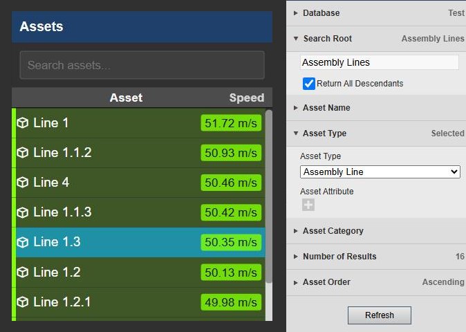This screenshot has height=332, width=466.
Task: Expand the Number of Results section
Action: click(x=295, y=257)
